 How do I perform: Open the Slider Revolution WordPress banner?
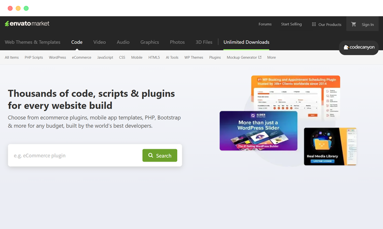259,131
